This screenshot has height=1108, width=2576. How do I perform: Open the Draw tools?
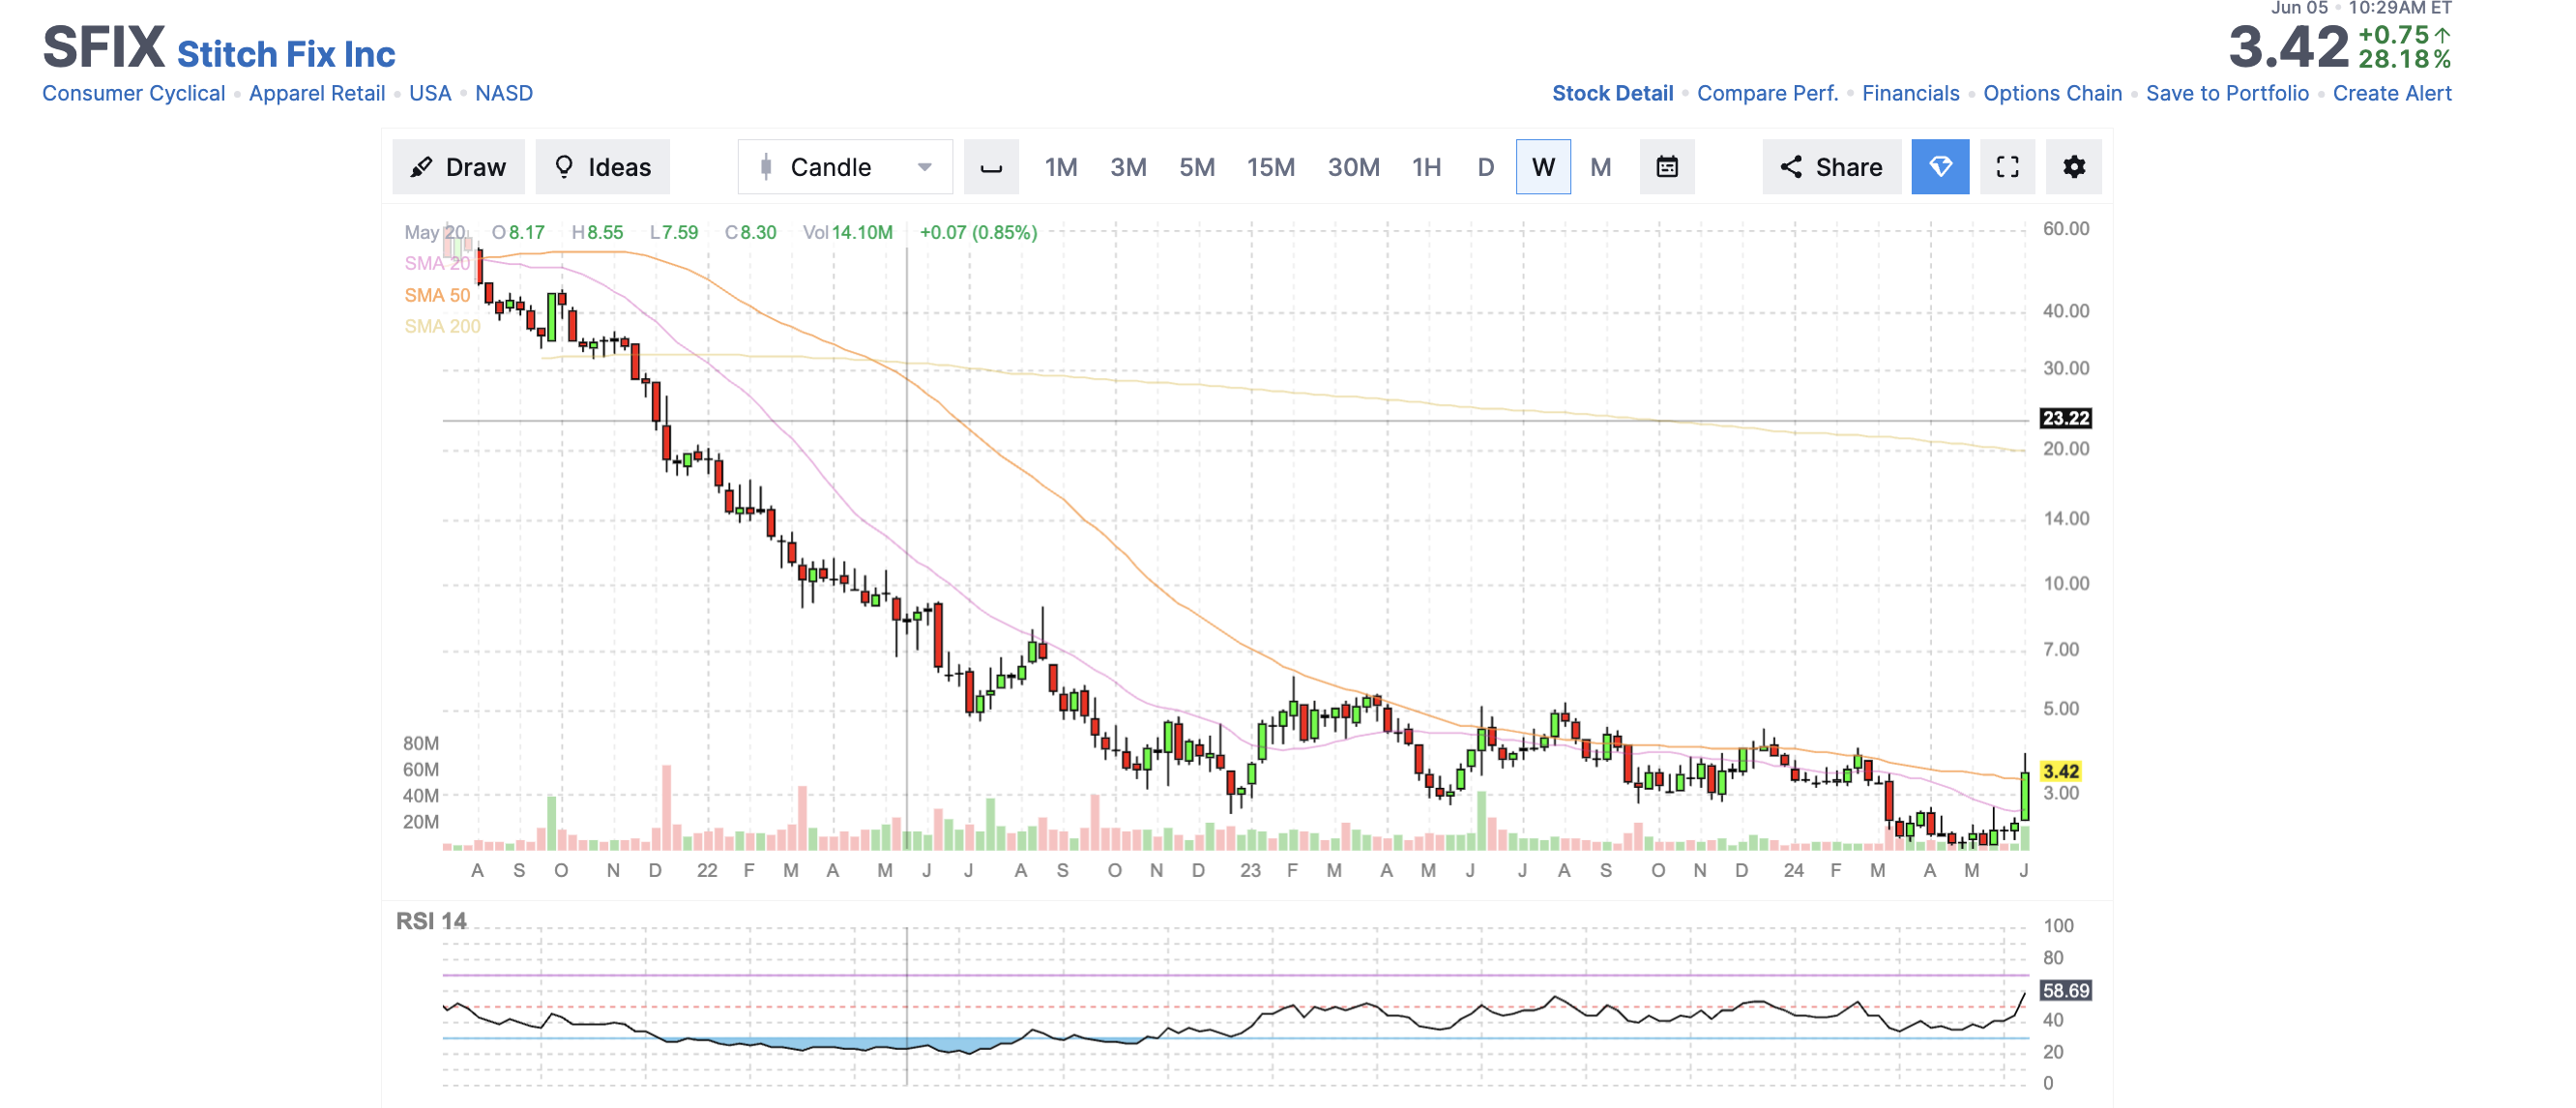tap(458, 167)
